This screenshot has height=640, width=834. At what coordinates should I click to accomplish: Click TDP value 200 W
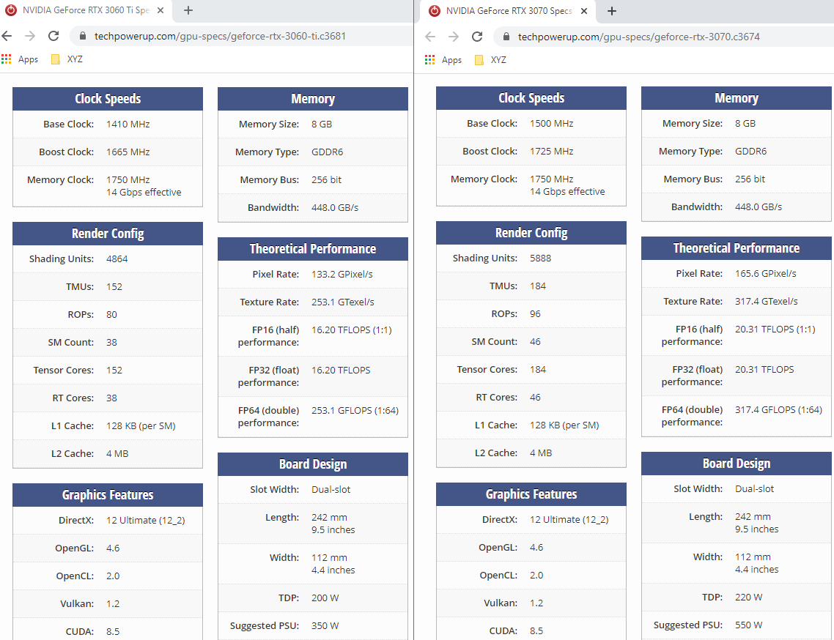[325, 598]
